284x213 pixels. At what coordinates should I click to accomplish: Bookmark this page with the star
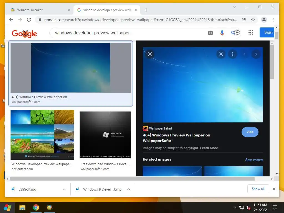click(x=253, y=20)
